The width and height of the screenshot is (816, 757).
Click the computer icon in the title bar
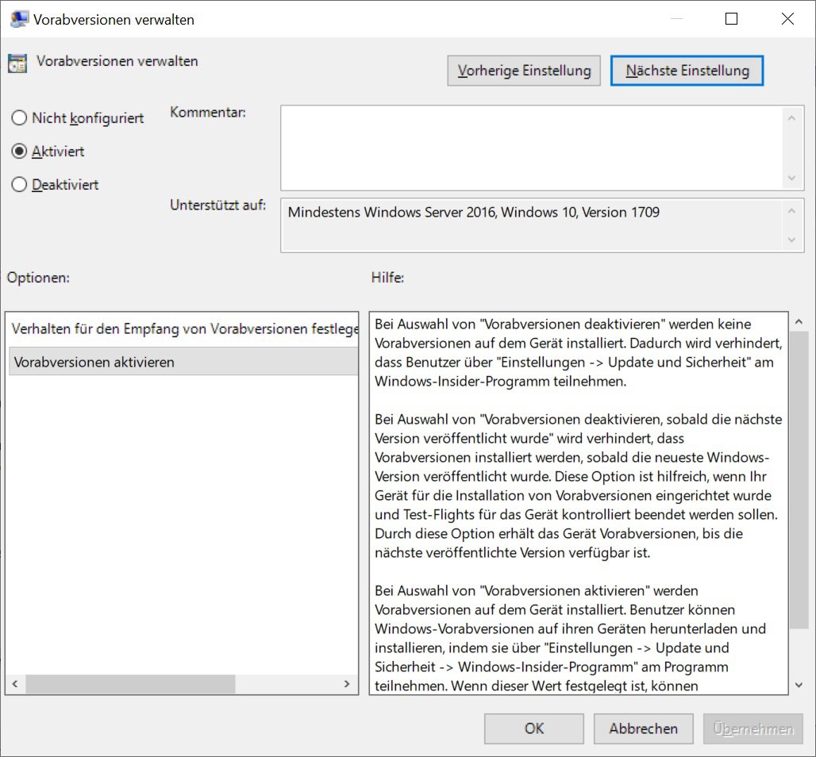tap(18, 17)
